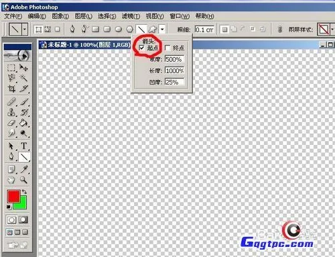This screenshot has width=335, height=257.
Task: Select the Rectangular Marquee tool
Action: [11, 68]
